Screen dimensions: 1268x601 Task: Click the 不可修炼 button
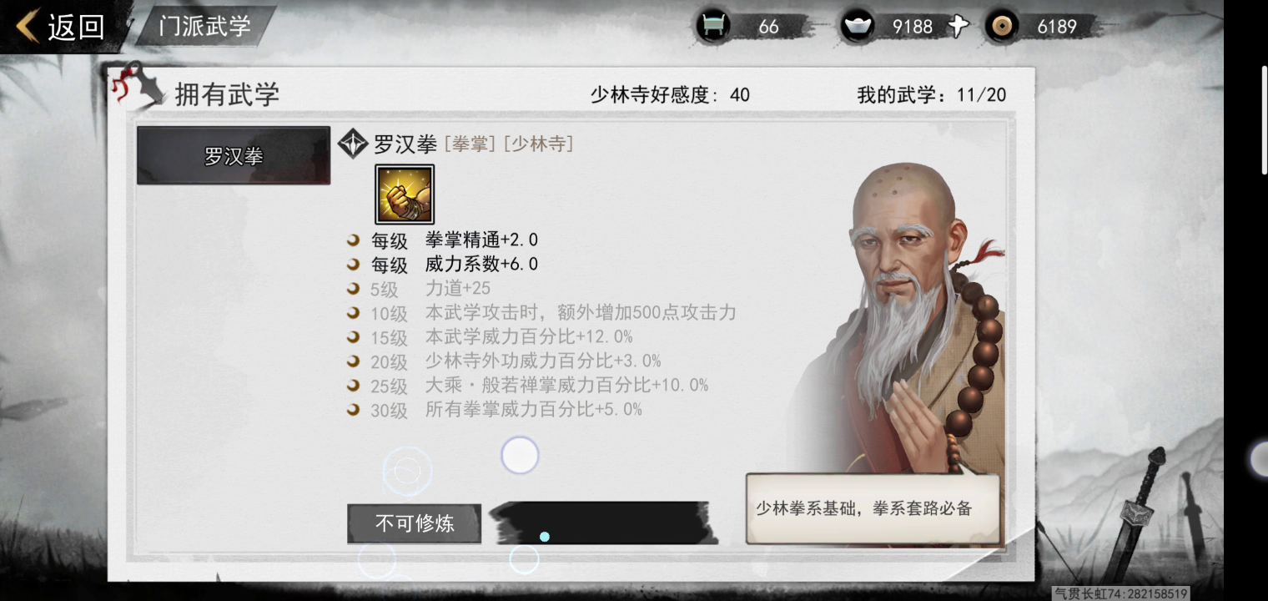[414, 523]
